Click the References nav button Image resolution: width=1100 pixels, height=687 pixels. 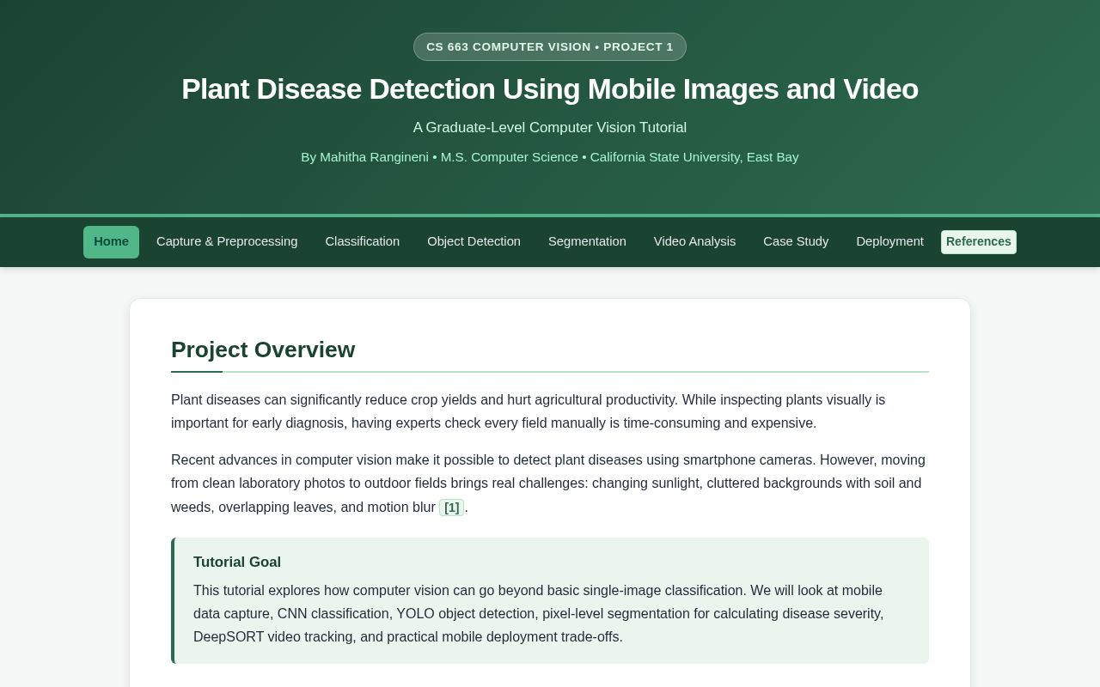tap(979, 242)
